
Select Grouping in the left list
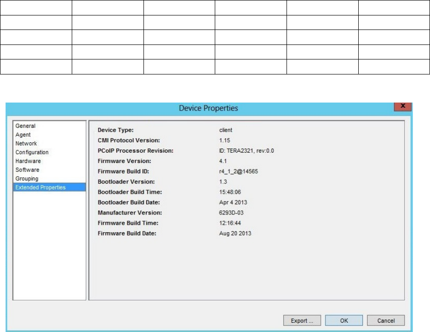tap(27, 178)
